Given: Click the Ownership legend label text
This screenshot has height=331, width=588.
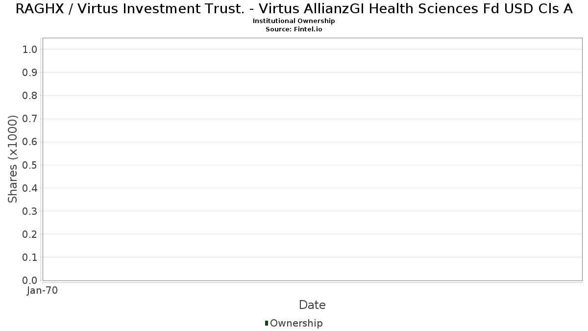Looking at the screenshot, I should pos(296,323).
